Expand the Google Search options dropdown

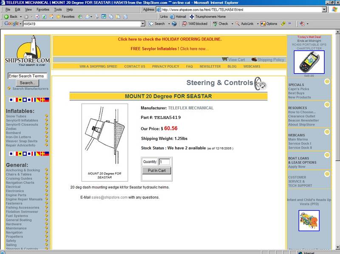pos(169,24)
